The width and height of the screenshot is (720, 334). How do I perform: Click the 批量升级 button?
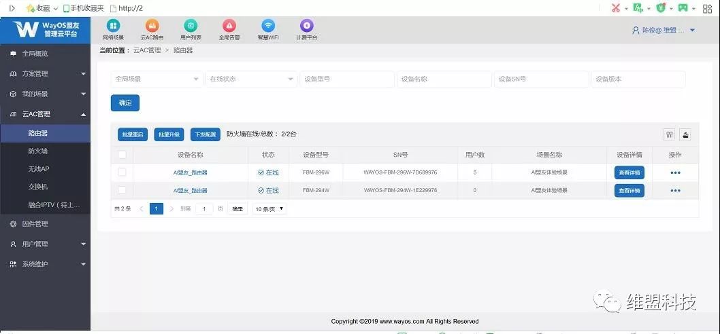pos(169,134)
